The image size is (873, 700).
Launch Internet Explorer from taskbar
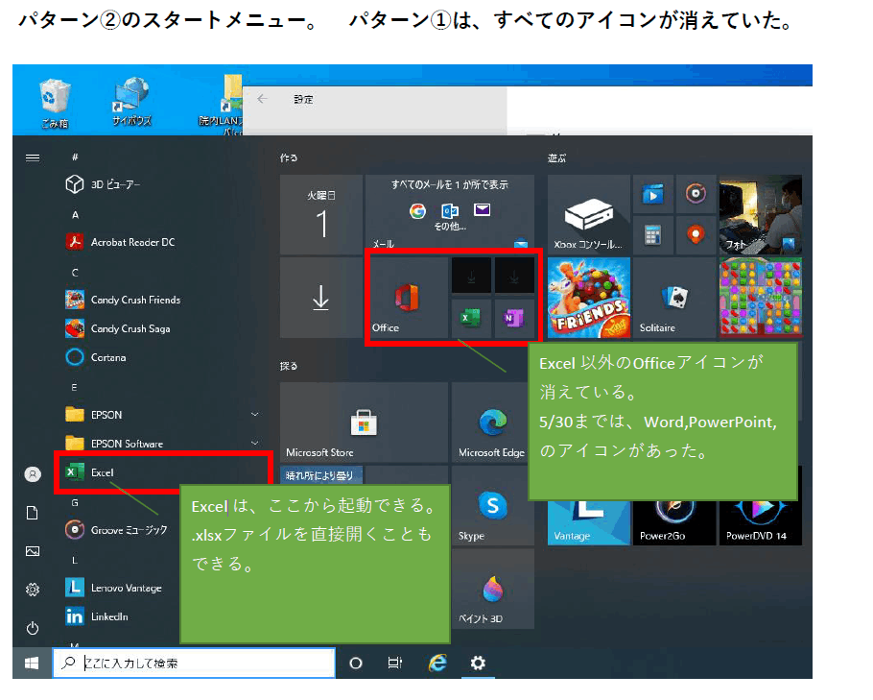tap(437, 663)
